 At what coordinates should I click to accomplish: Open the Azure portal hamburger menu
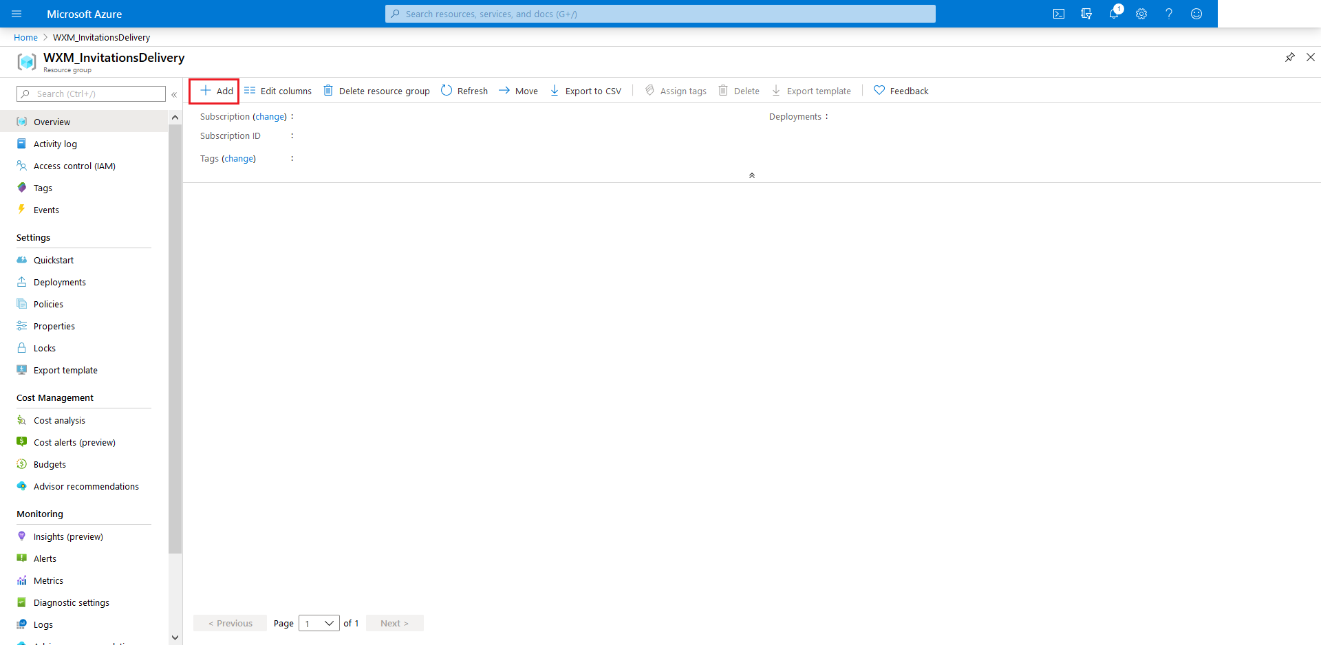17,14
